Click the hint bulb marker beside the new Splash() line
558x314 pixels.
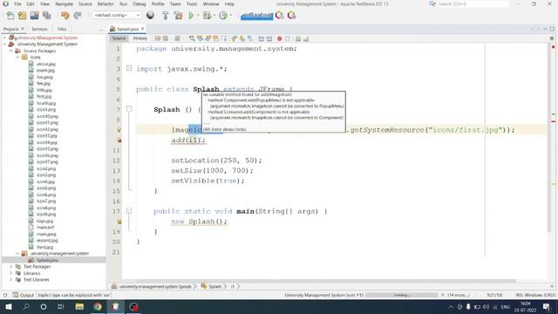pyautogui.click(x=119, y=222)
